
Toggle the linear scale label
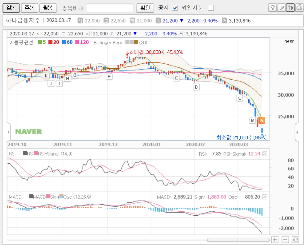pyautogui.click(x=288, y=41)
